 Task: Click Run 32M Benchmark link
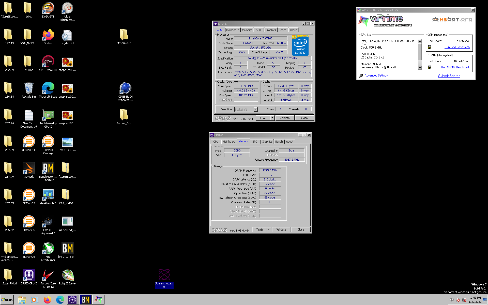coord(457,47)
